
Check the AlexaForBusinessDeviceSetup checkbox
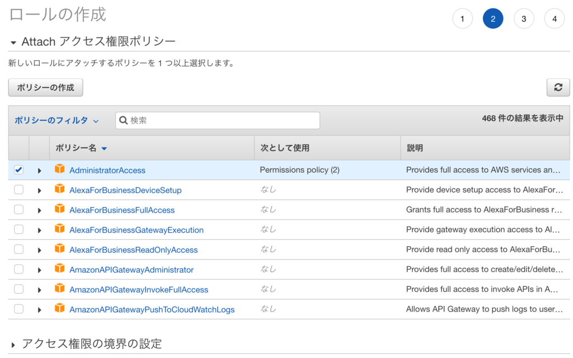(x=18, y=190)
